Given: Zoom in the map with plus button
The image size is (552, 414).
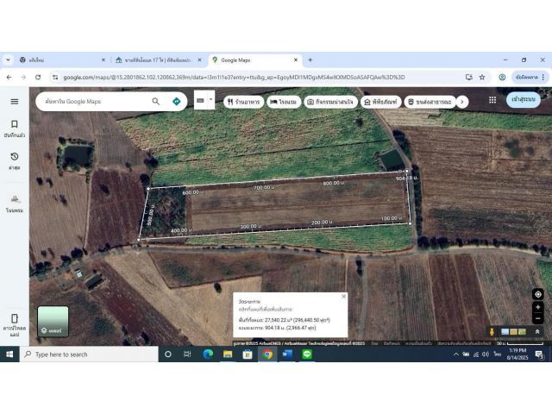Looking at the screenshot, I should click(538, 307).
